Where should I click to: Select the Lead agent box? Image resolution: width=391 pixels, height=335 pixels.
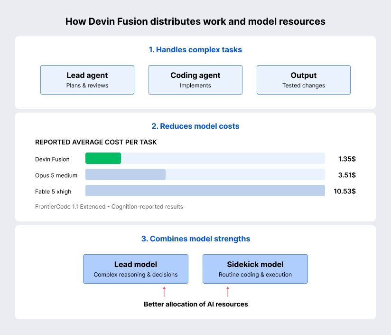[87, 80]
